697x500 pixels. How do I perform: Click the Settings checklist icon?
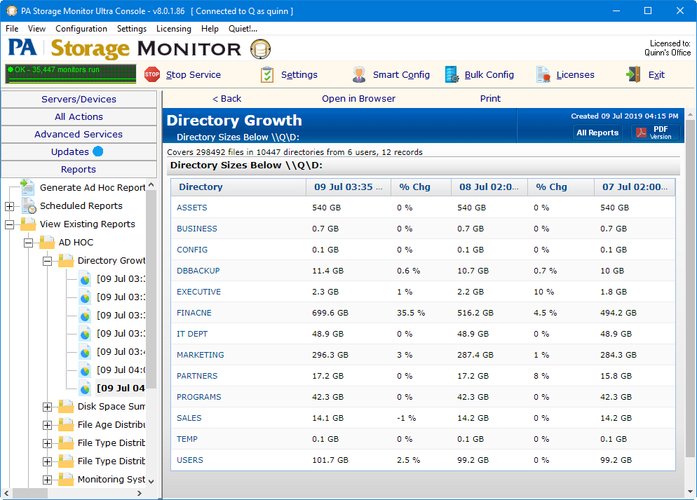click(x=267, y=74)
